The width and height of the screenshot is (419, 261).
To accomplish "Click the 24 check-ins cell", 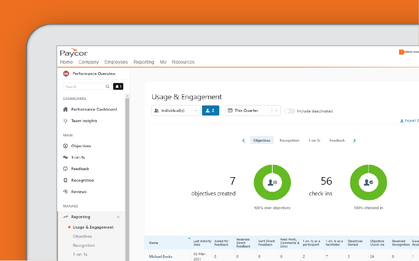I will [x=372, y=257].
